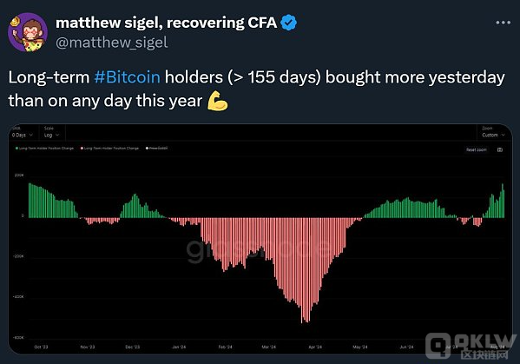The image size is (520, 364).
Task: Click the blue verified badge
Action: tap(288, 23)
